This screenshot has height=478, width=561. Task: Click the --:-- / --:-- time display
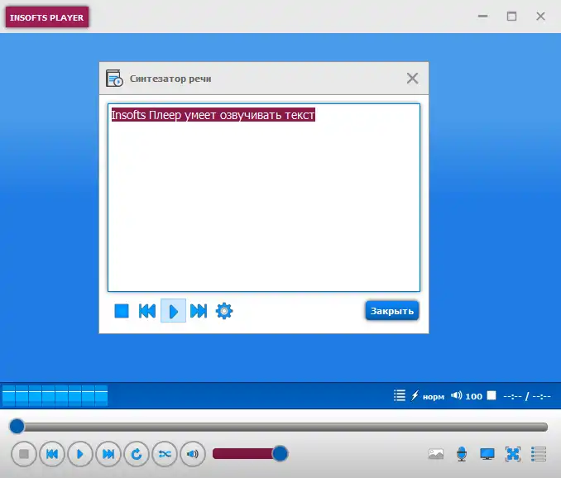pyautogui.click(x=527, y=396)
